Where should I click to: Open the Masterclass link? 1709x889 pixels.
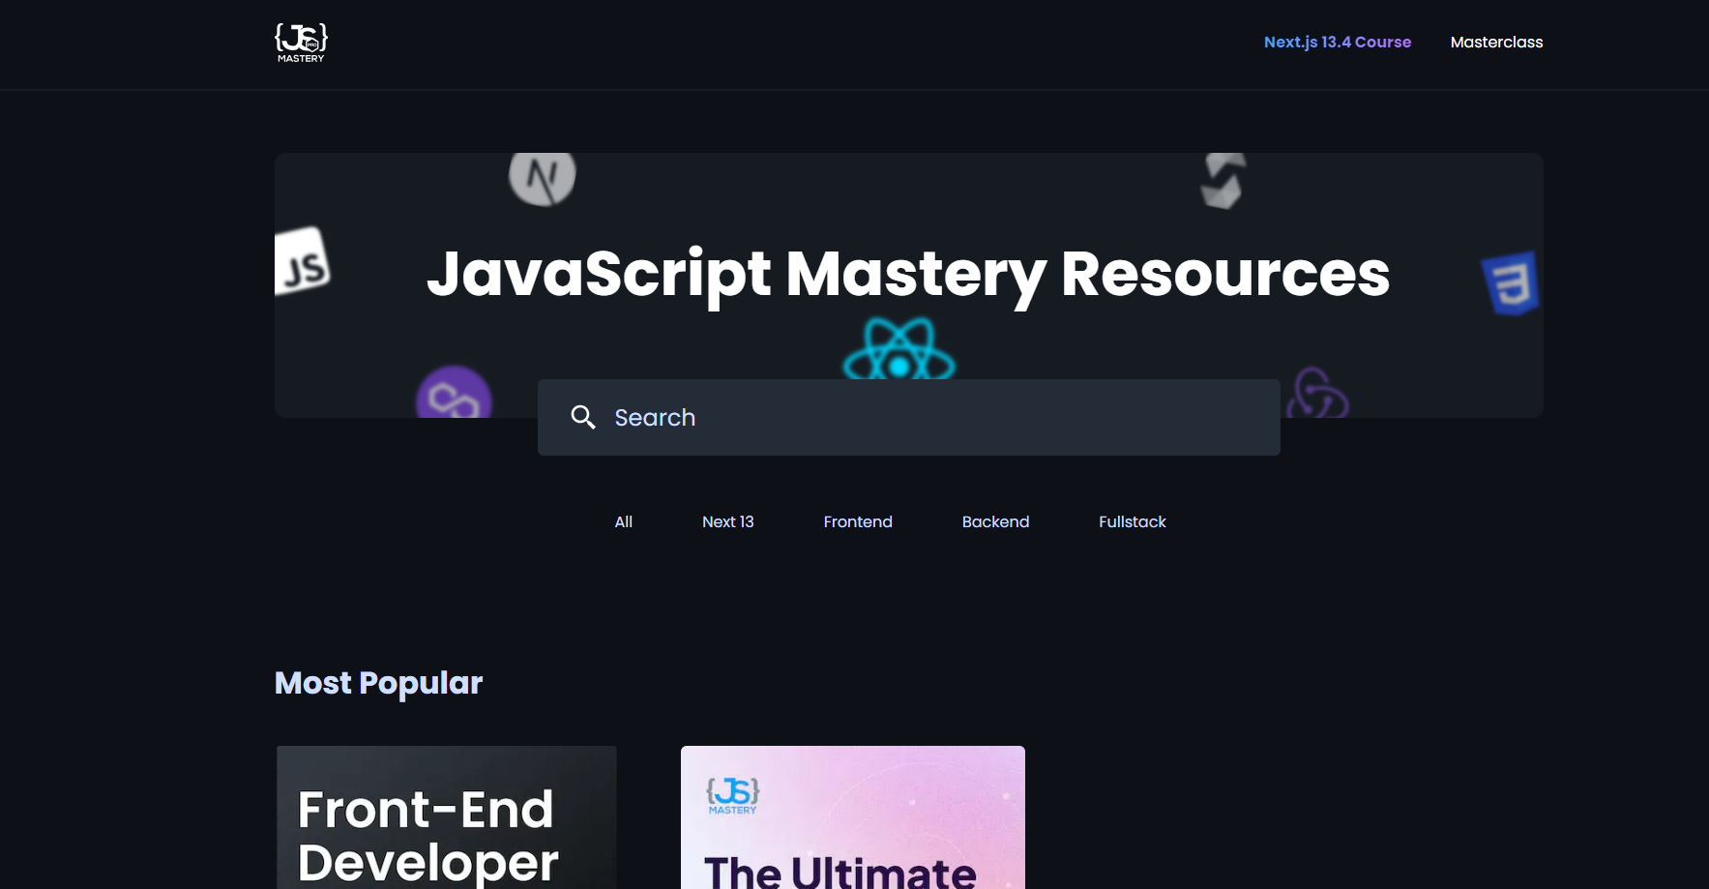[x=1496, y=43]
